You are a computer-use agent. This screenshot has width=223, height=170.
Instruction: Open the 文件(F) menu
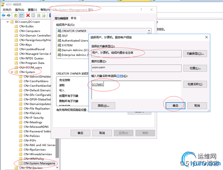coord(7,10)
